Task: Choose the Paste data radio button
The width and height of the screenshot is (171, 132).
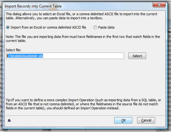Action: click(x=95, y=27)
